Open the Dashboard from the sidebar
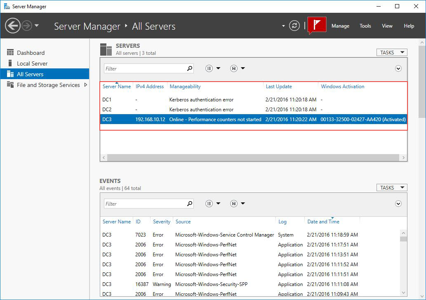Image resolution: width=426 pixels, height=300 pixels. click(30, 52)
